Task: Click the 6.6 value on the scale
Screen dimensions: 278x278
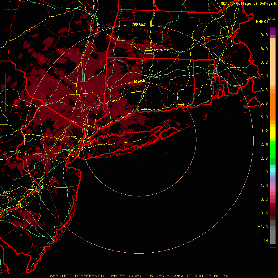Action: [264, 90]
